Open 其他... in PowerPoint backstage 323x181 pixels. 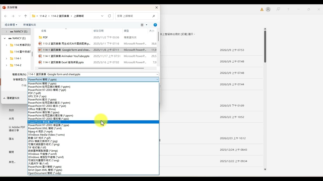[12, 162]
